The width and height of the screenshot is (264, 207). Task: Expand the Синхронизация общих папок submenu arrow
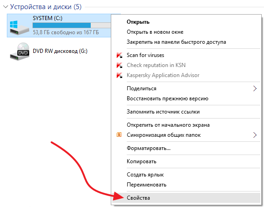tap(255, 135)
